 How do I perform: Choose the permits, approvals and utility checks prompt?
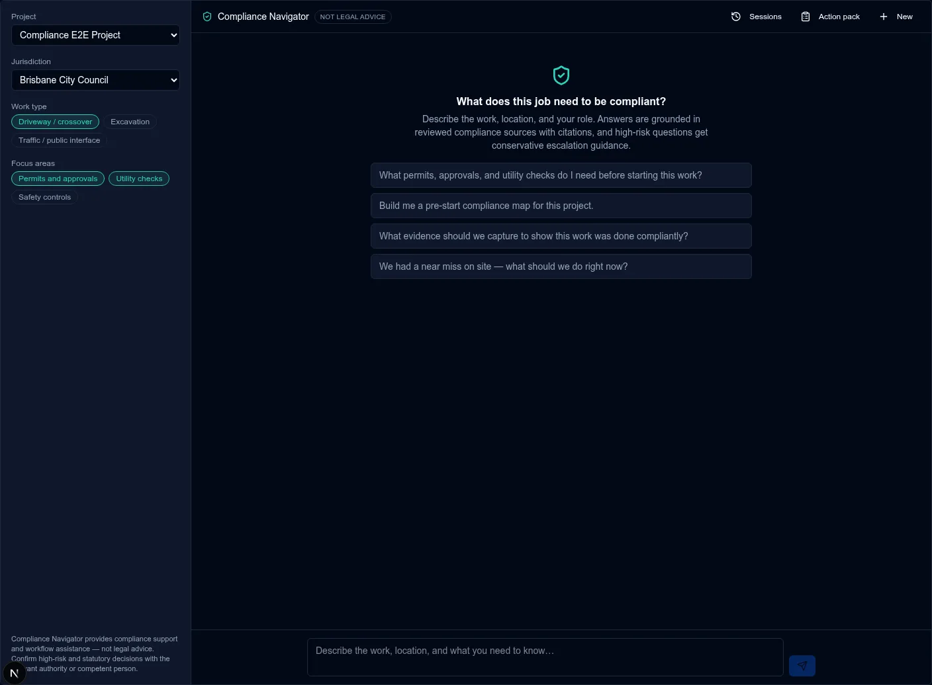pos(561,175)
